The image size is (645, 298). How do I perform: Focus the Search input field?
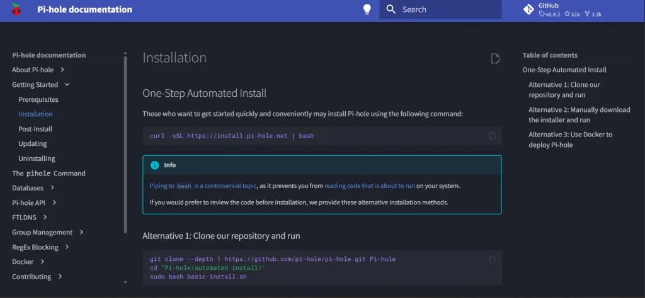coord(440,9)
